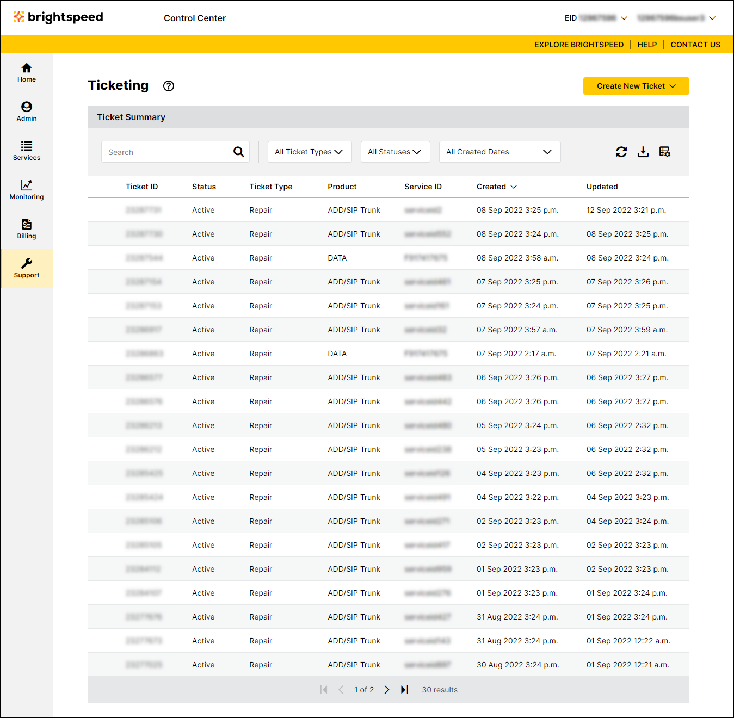This screenshot has width=734, height=718.
Task: Select row created 07 Sep 2022 3:57 a.m.
Action: click(388, 330)
